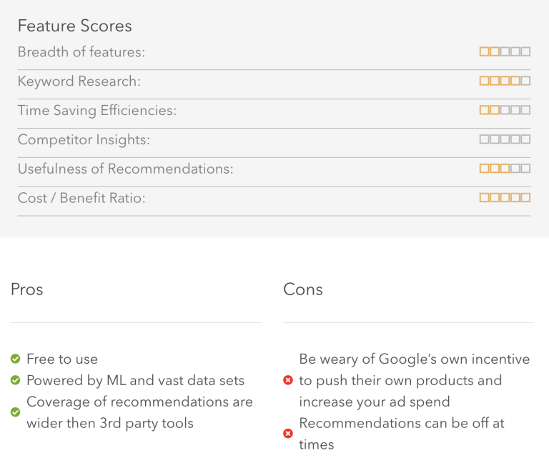Click Time Saving Efficiencies rating squares
The width and height of the screenshot is (549, 463).
click(505, 110)
